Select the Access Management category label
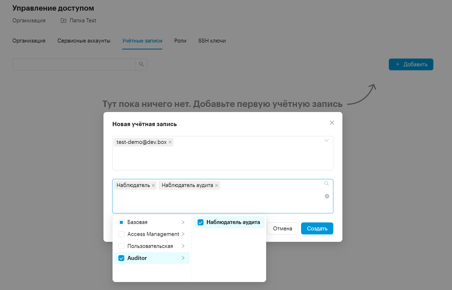The width and height of the screenshot is (452, 290). point(153,234)
